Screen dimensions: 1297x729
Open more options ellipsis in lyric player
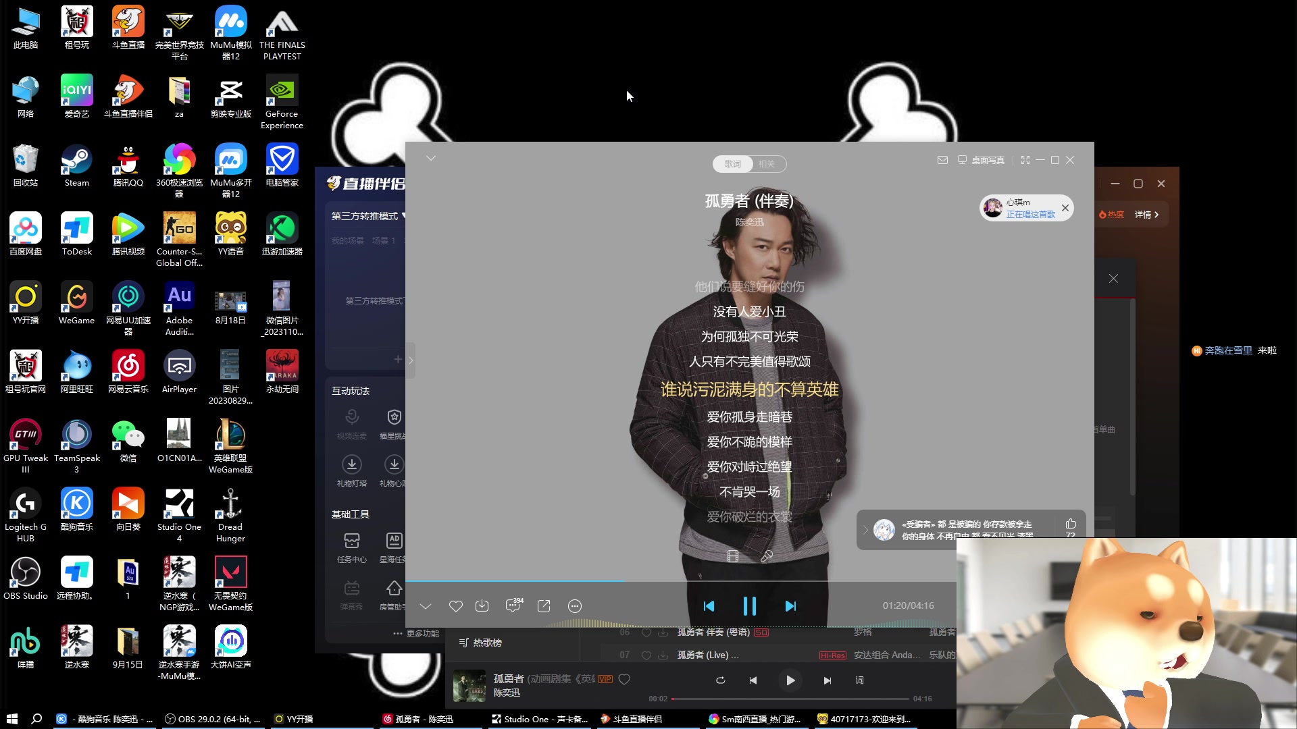[x=575, y=606]
